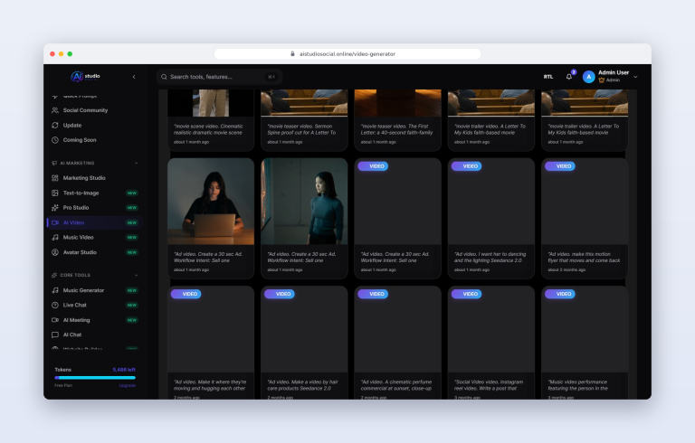Click the Music Generator icon
The height and width of the screenshot is (443, 695).
coord(55,290)
